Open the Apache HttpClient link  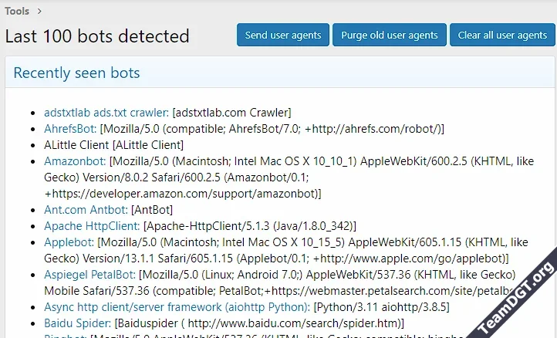92,226
